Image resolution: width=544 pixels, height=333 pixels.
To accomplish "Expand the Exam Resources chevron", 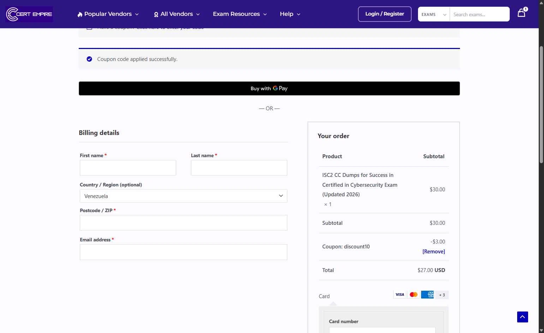I will [x=265, y=14].
